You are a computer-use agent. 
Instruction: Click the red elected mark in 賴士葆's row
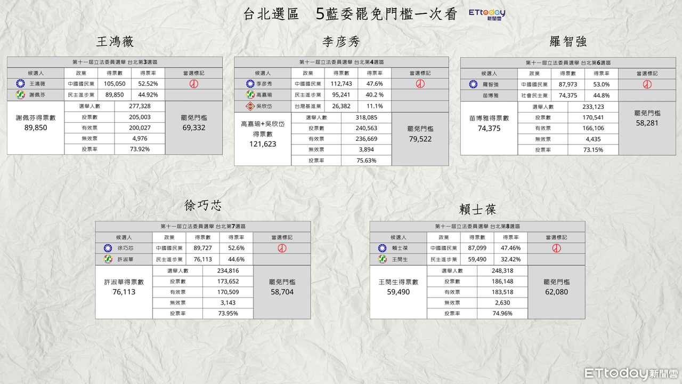pos(556,248)
